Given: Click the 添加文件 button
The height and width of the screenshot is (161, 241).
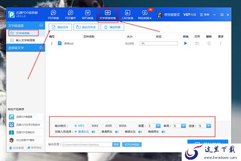Looking at the screenshot, I should tap(60, 27).
